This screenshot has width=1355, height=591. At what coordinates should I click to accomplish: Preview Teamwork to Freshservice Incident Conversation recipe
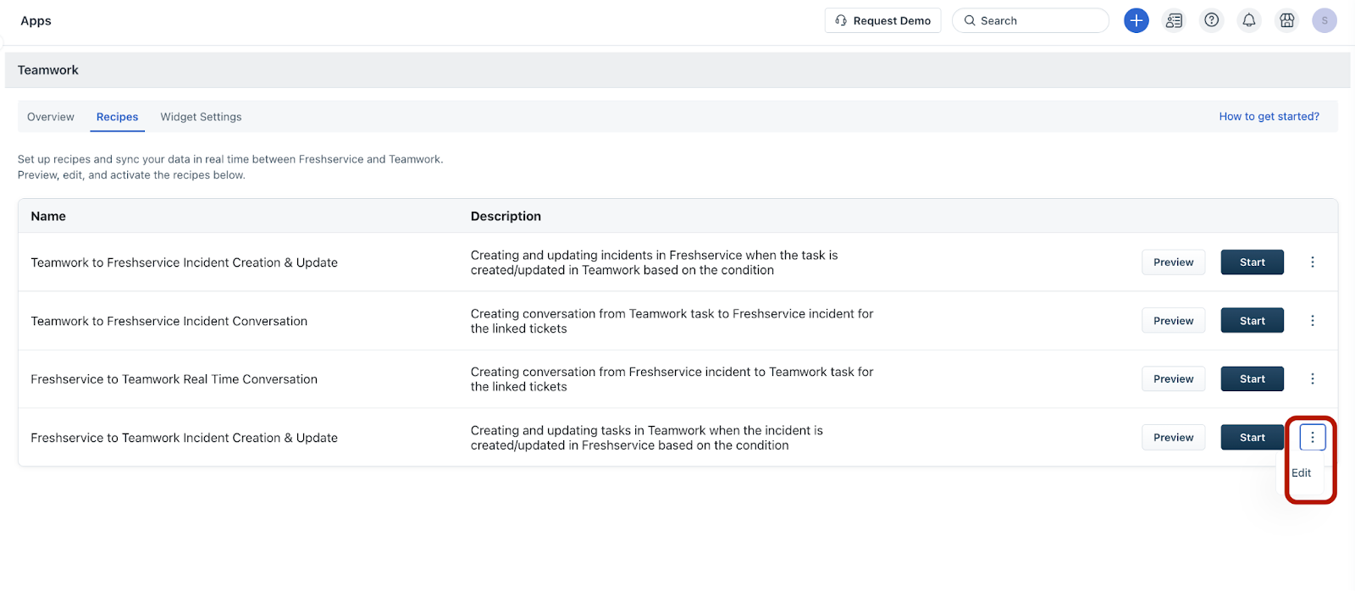[1173, 321]
